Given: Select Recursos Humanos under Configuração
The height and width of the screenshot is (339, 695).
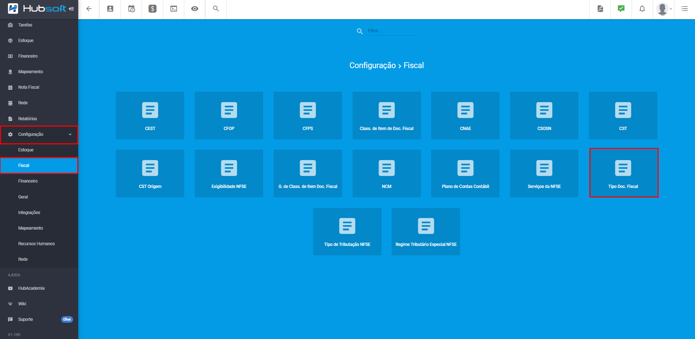Looking at the screenshot, I should 39,244.
